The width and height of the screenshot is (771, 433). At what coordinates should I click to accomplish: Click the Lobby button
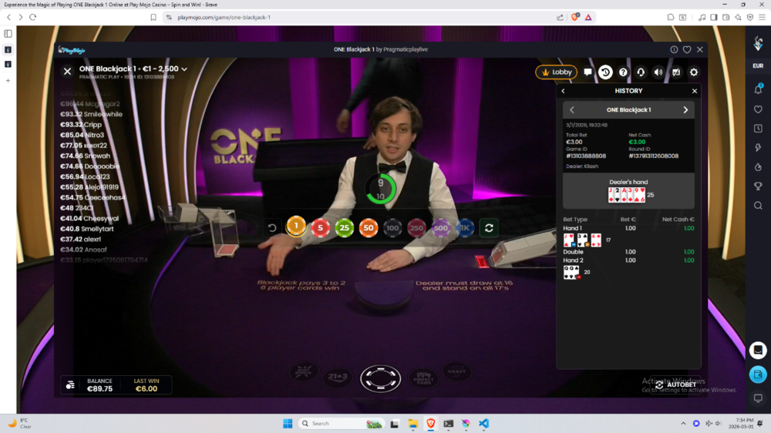click(556, 72)
